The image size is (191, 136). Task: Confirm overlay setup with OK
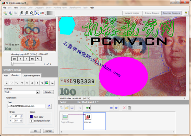pyautogui.click(x=35, y=131)
